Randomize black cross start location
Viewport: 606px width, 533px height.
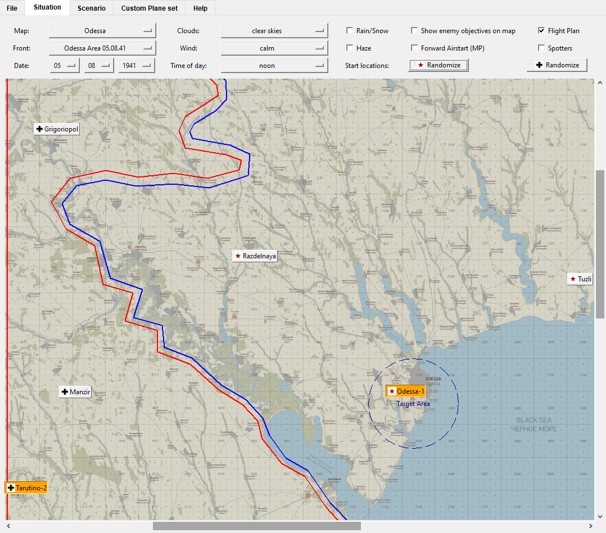(557, 65)
